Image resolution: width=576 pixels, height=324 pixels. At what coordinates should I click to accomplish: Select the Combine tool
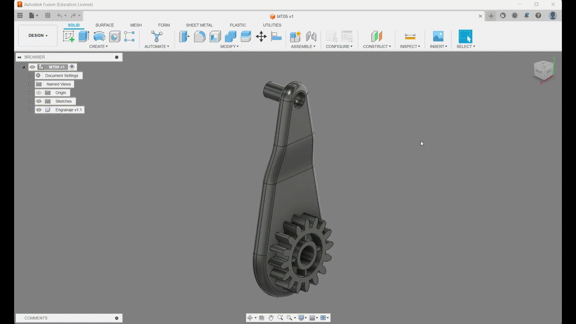pos(230,36)
